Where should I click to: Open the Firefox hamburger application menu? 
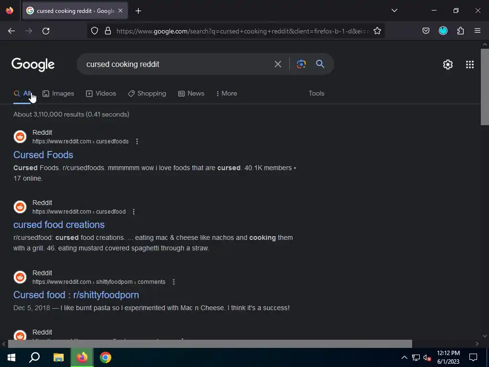tap(478, 31)
